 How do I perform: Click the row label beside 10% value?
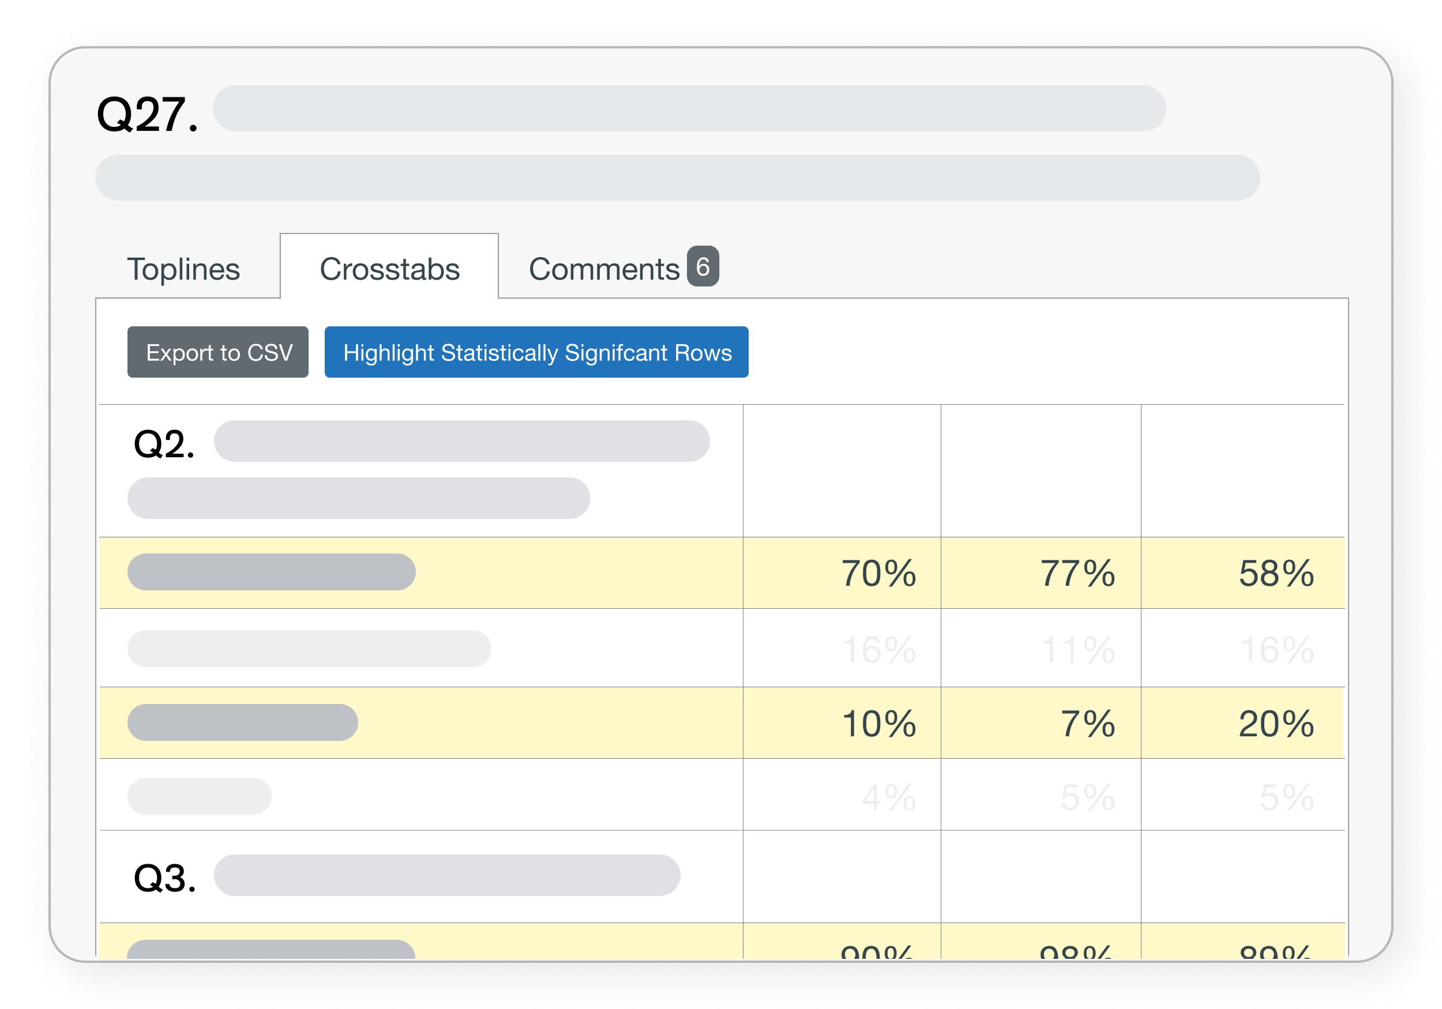pos(242,722)
